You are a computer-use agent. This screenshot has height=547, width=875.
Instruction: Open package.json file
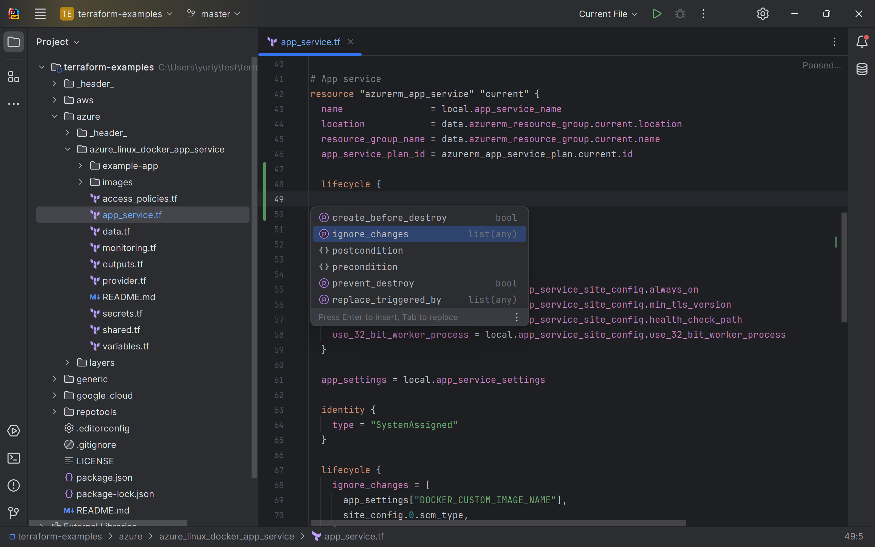pyautogui.click(x=105, y=478)
